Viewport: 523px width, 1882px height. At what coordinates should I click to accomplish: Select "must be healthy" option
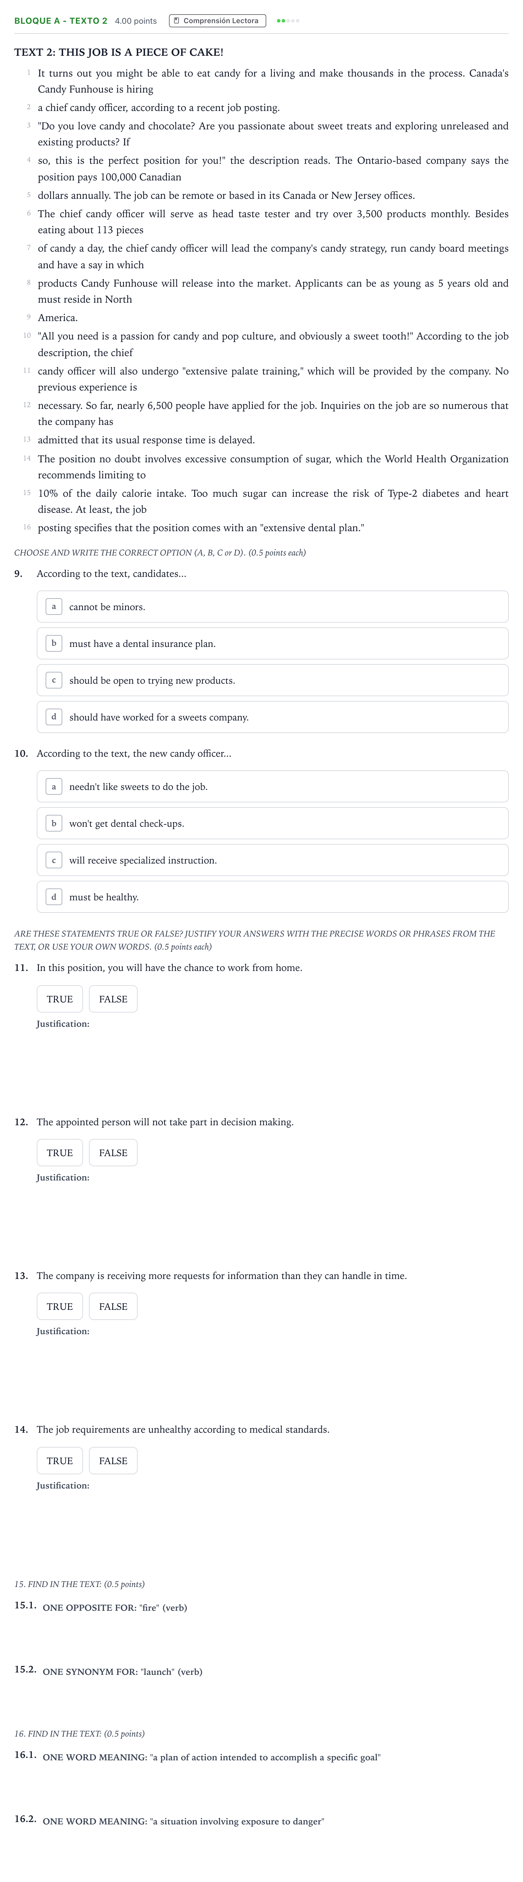(x=272, y=897)
